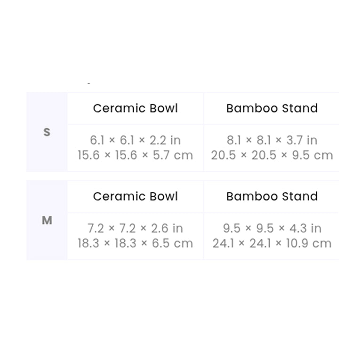Select the Ceramic Bowl header in M row
The height and width of the screenshot is (353, 353).
[x=136, y=196]
